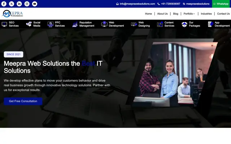Viewport: 231px width, 144px height.
Task: Open SEO Services text link
Action: [x=14, y=24]
